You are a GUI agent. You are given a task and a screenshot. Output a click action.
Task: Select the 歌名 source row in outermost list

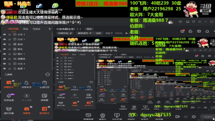click(x=27, y=49)
